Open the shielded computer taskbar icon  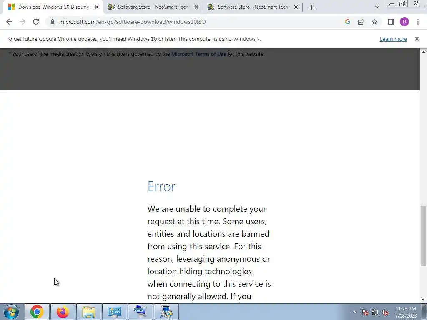tap(166, 312)
